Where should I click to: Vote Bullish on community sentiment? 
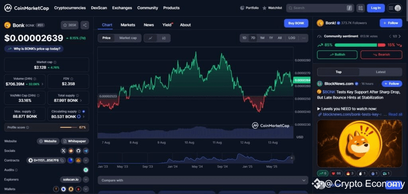tap(337, 55)
